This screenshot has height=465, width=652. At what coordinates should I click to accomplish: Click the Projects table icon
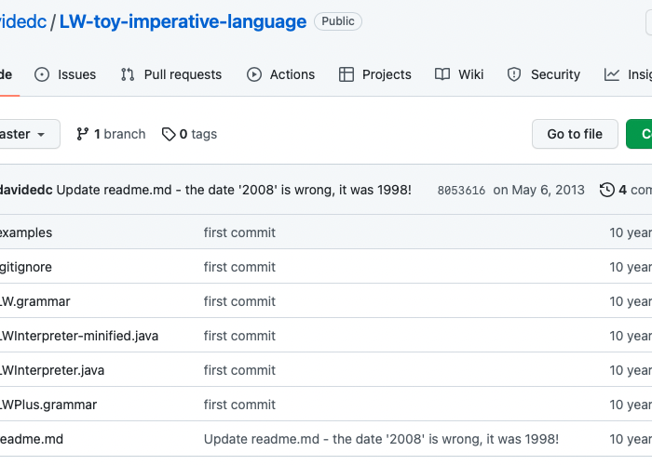[x=346, y=74]
